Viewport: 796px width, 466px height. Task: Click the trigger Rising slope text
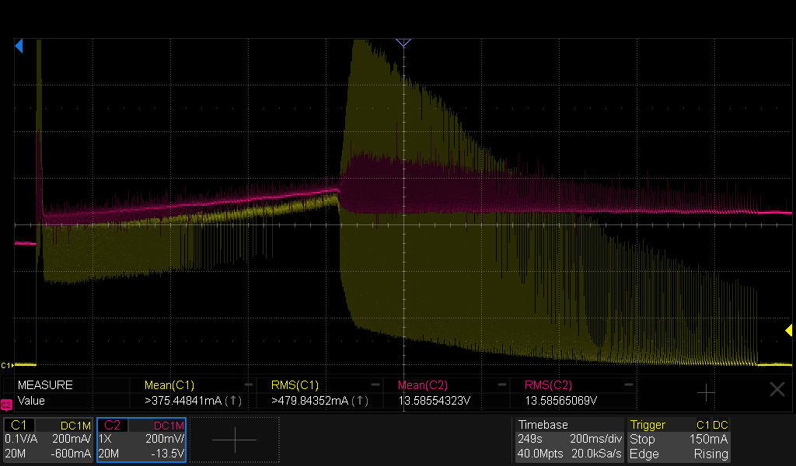(710, 454)
